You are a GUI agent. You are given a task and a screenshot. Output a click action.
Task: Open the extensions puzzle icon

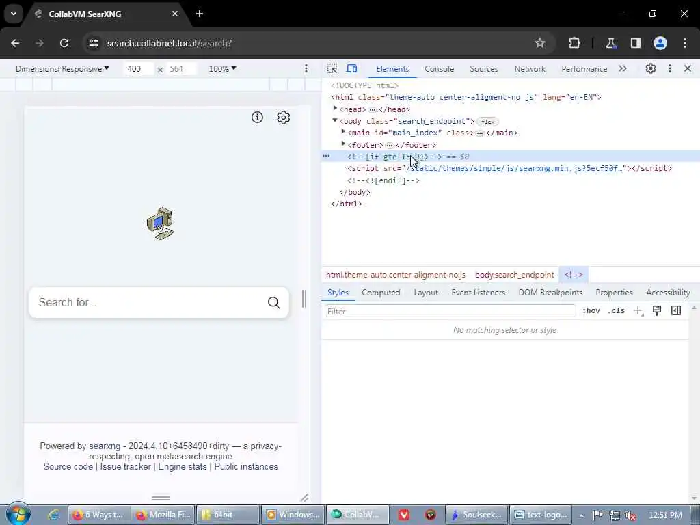(574, 43)
